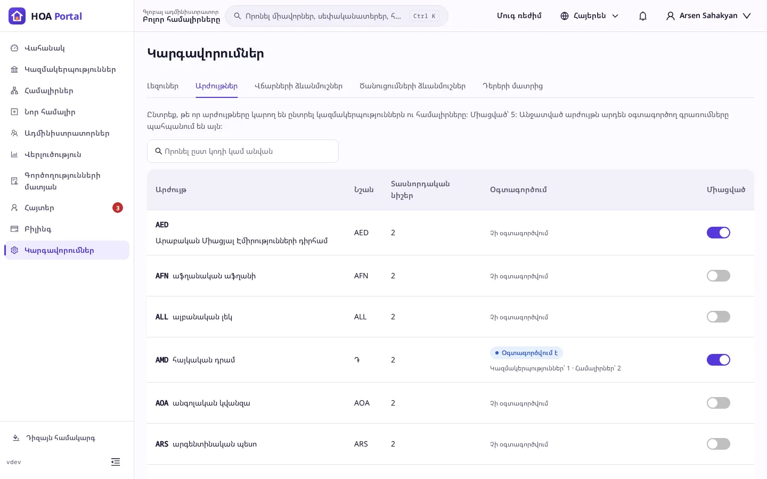Enable the AFN currency toggle

click(x=719, y=276)
